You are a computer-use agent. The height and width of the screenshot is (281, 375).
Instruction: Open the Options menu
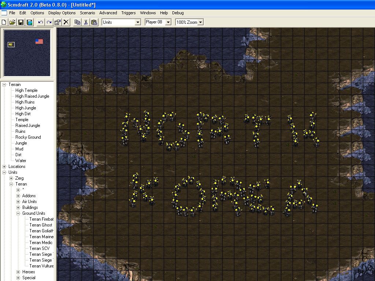[37, 13]
